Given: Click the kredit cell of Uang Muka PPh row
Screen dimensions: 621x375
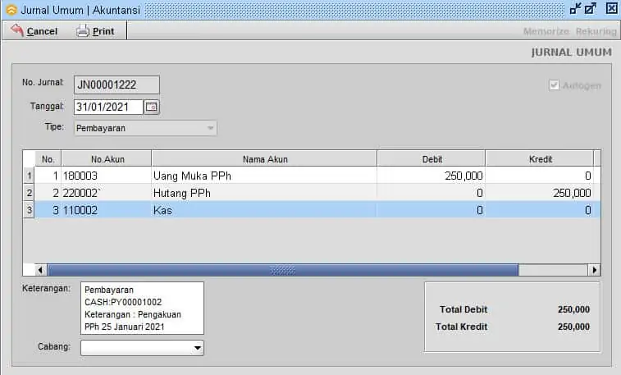Looking at the screenshot, I should coord(540,176).
